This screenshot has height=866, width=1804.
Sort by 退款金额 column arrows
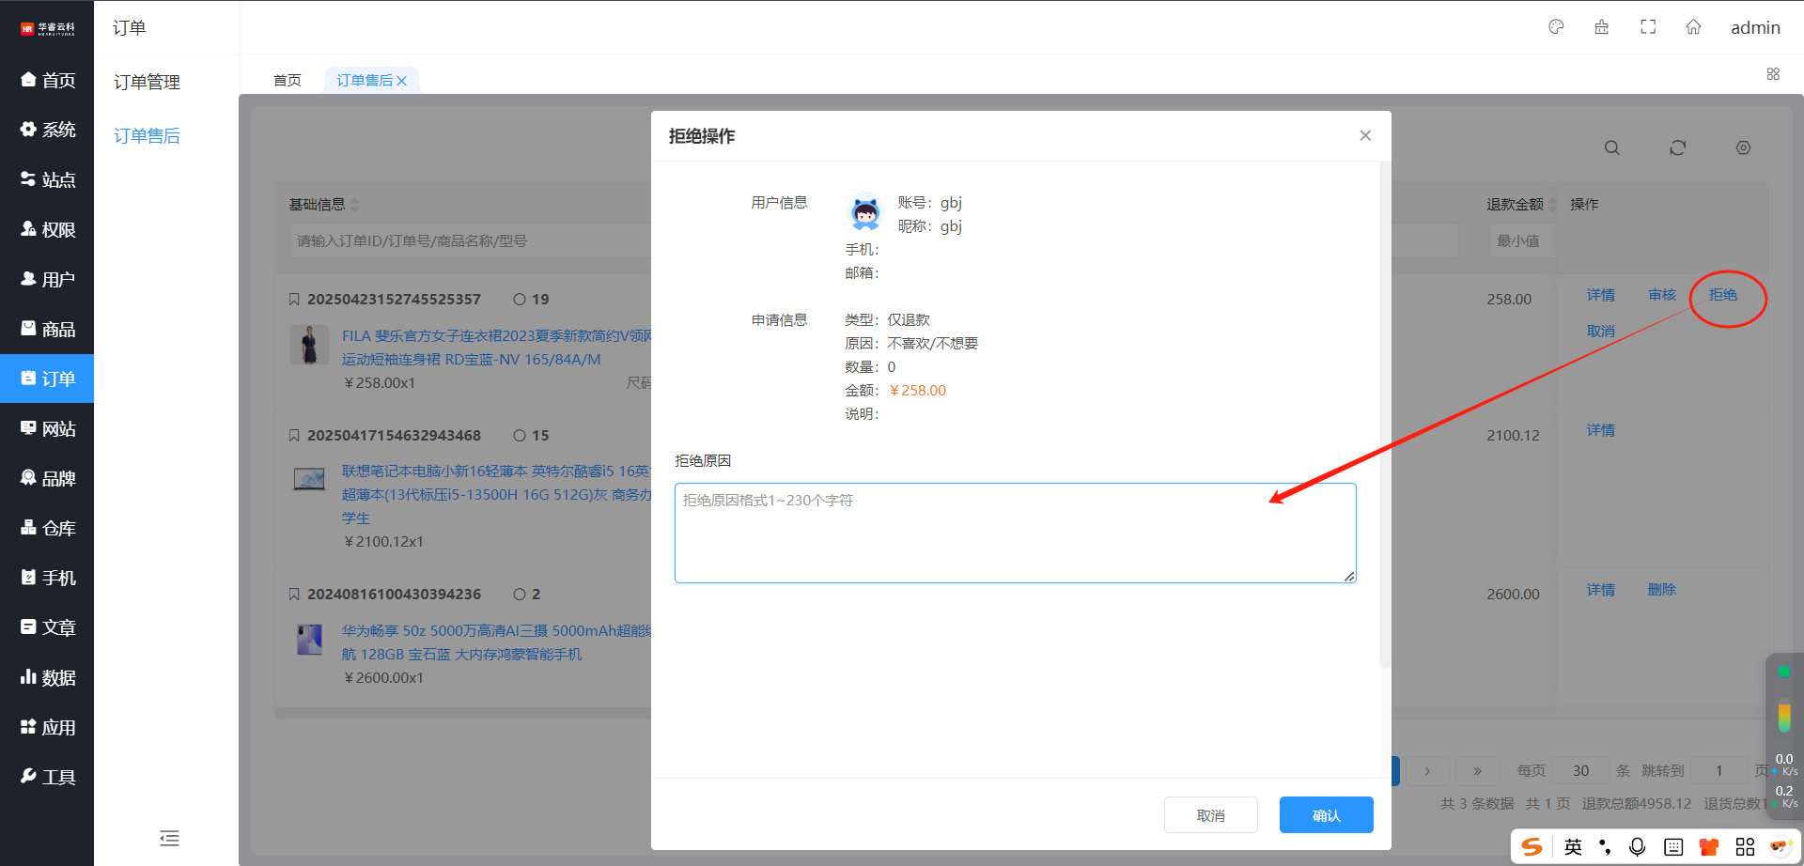point(1553,205)
